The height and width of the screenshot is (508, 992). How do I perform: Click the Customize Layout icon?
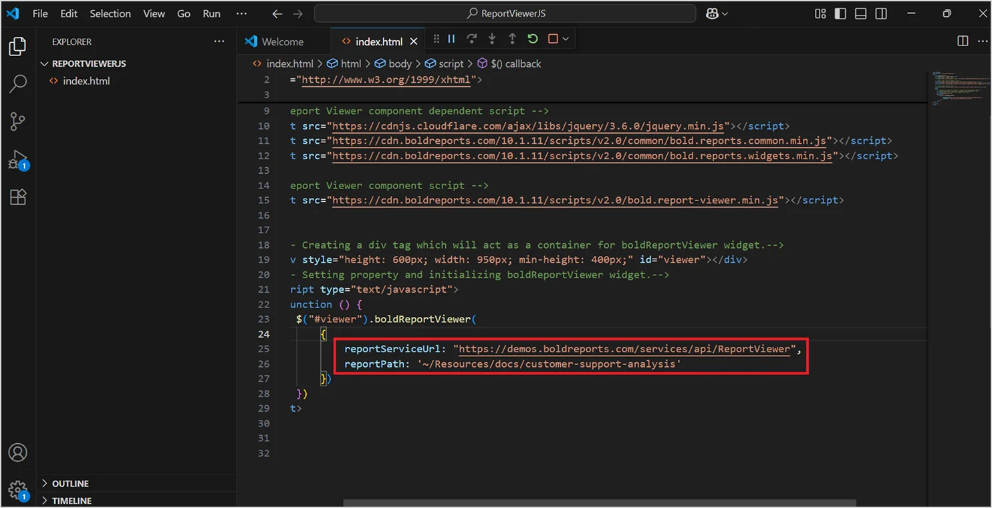(820, 14)
